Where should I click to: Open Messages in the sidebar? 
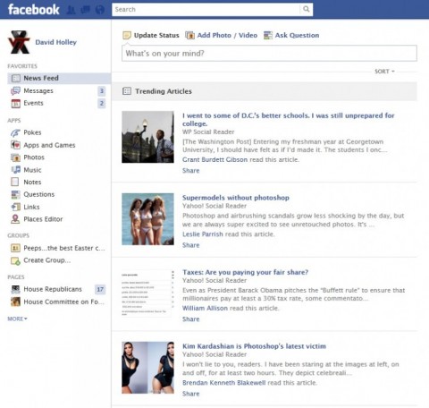click(x=38, y=90)
